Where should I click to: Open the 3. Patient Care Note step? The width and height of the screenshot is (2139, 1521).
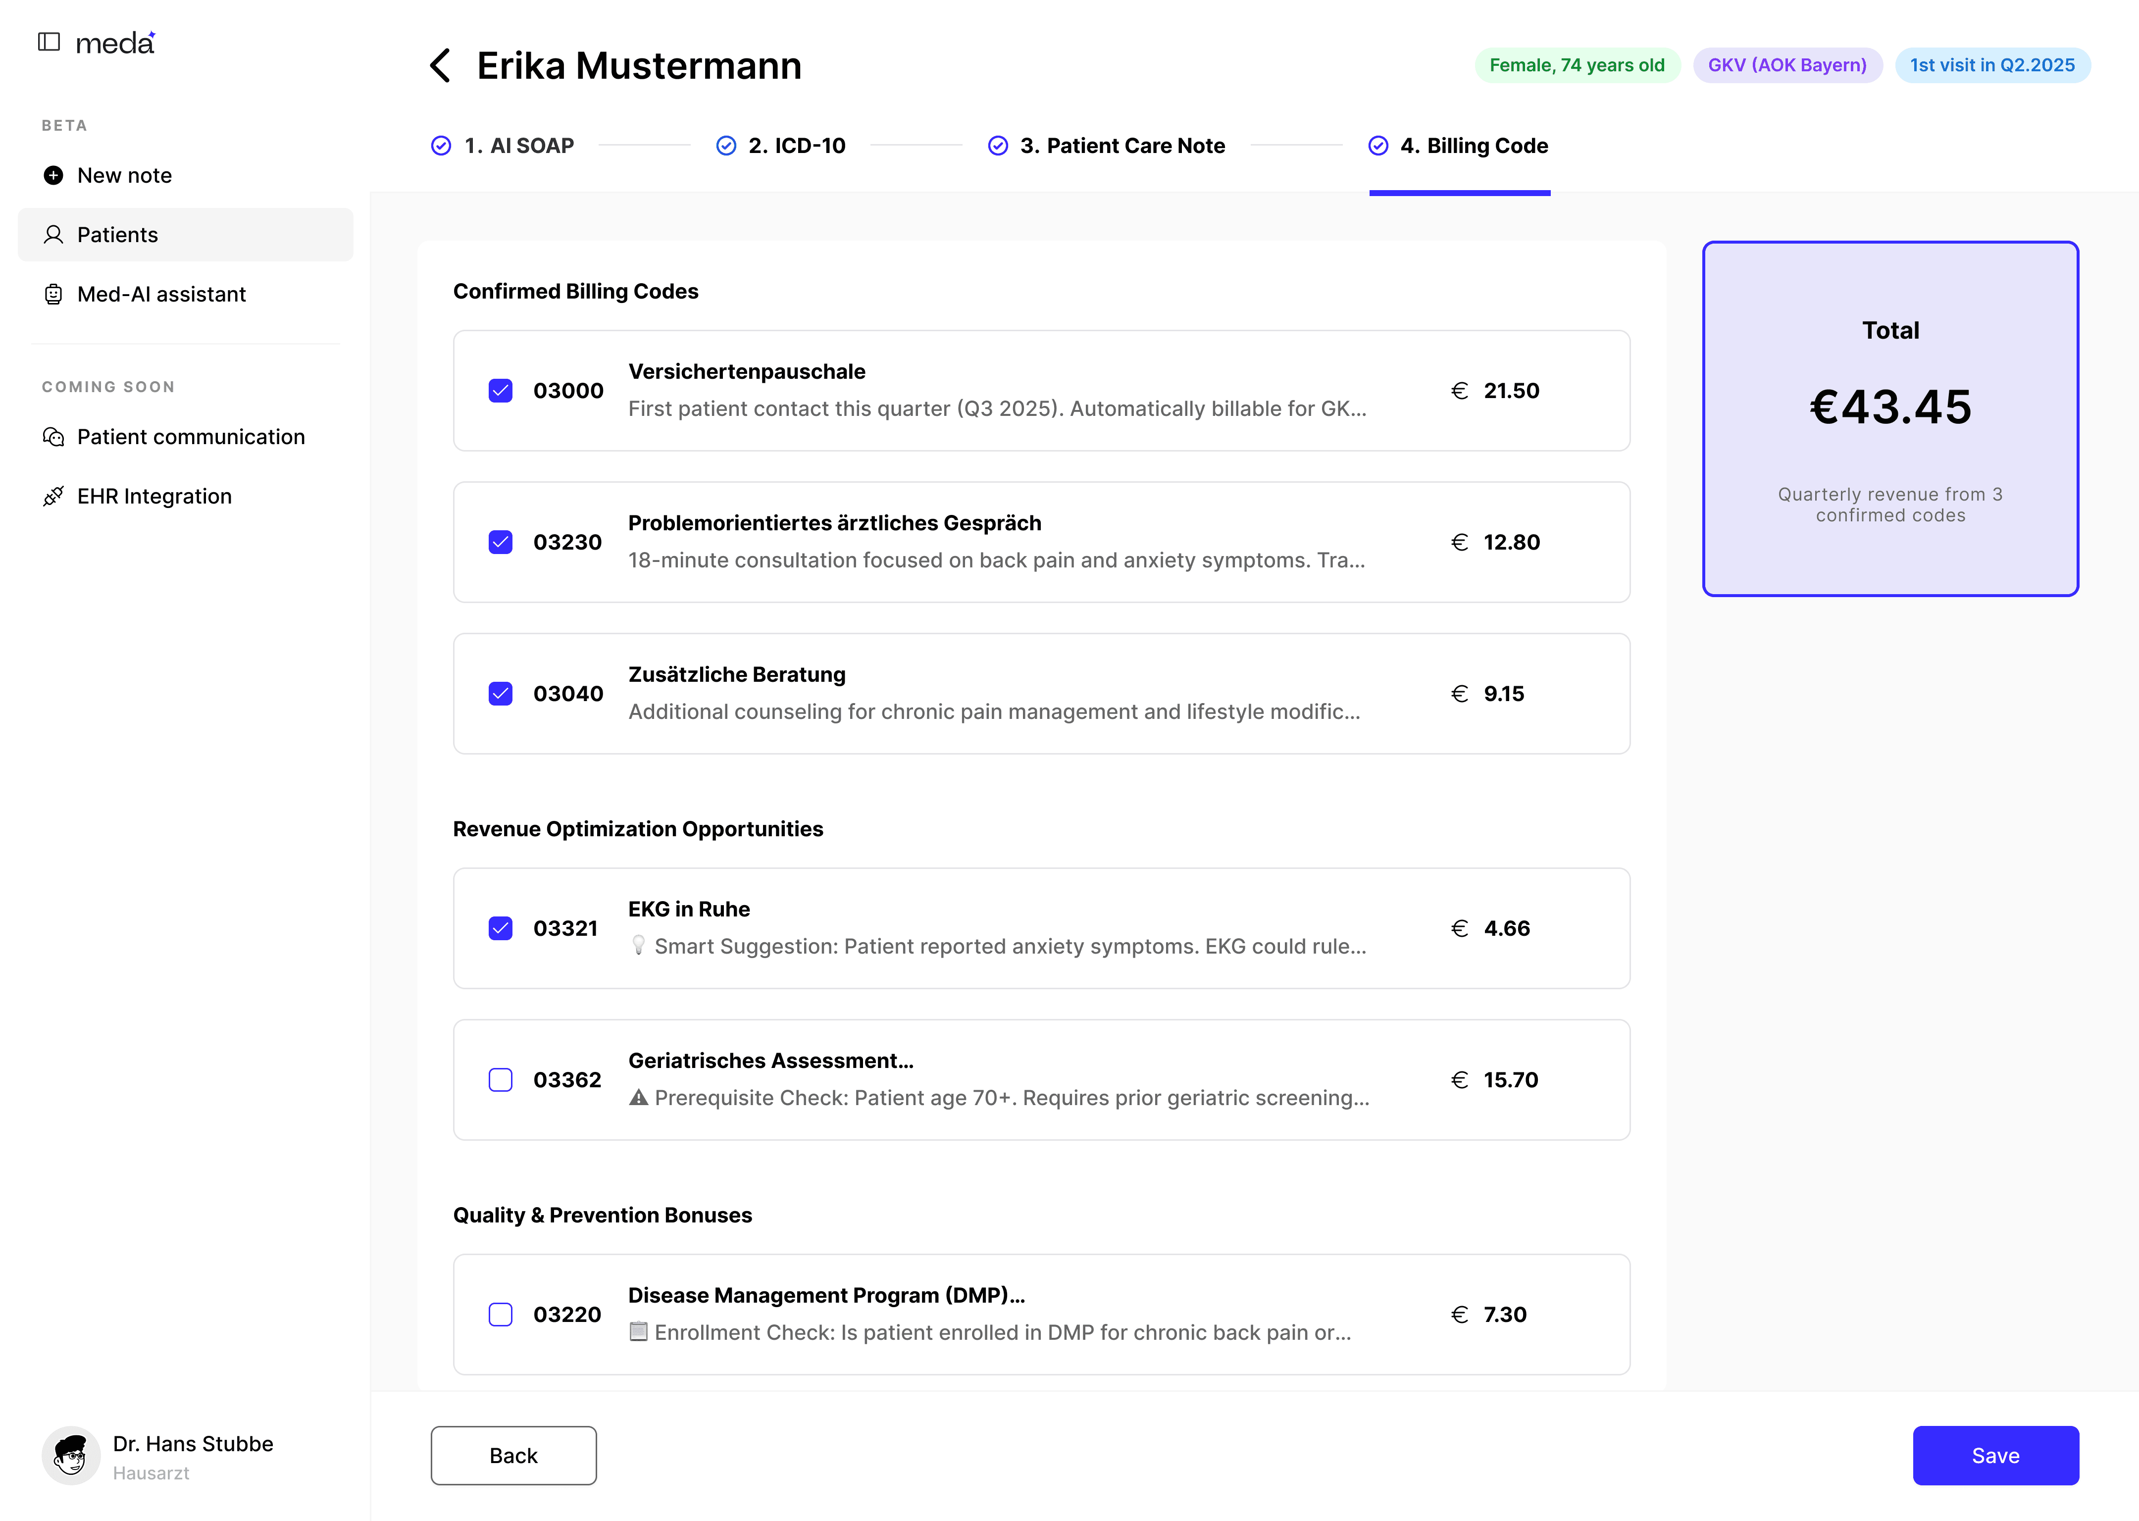click(x=1107, y=146)
